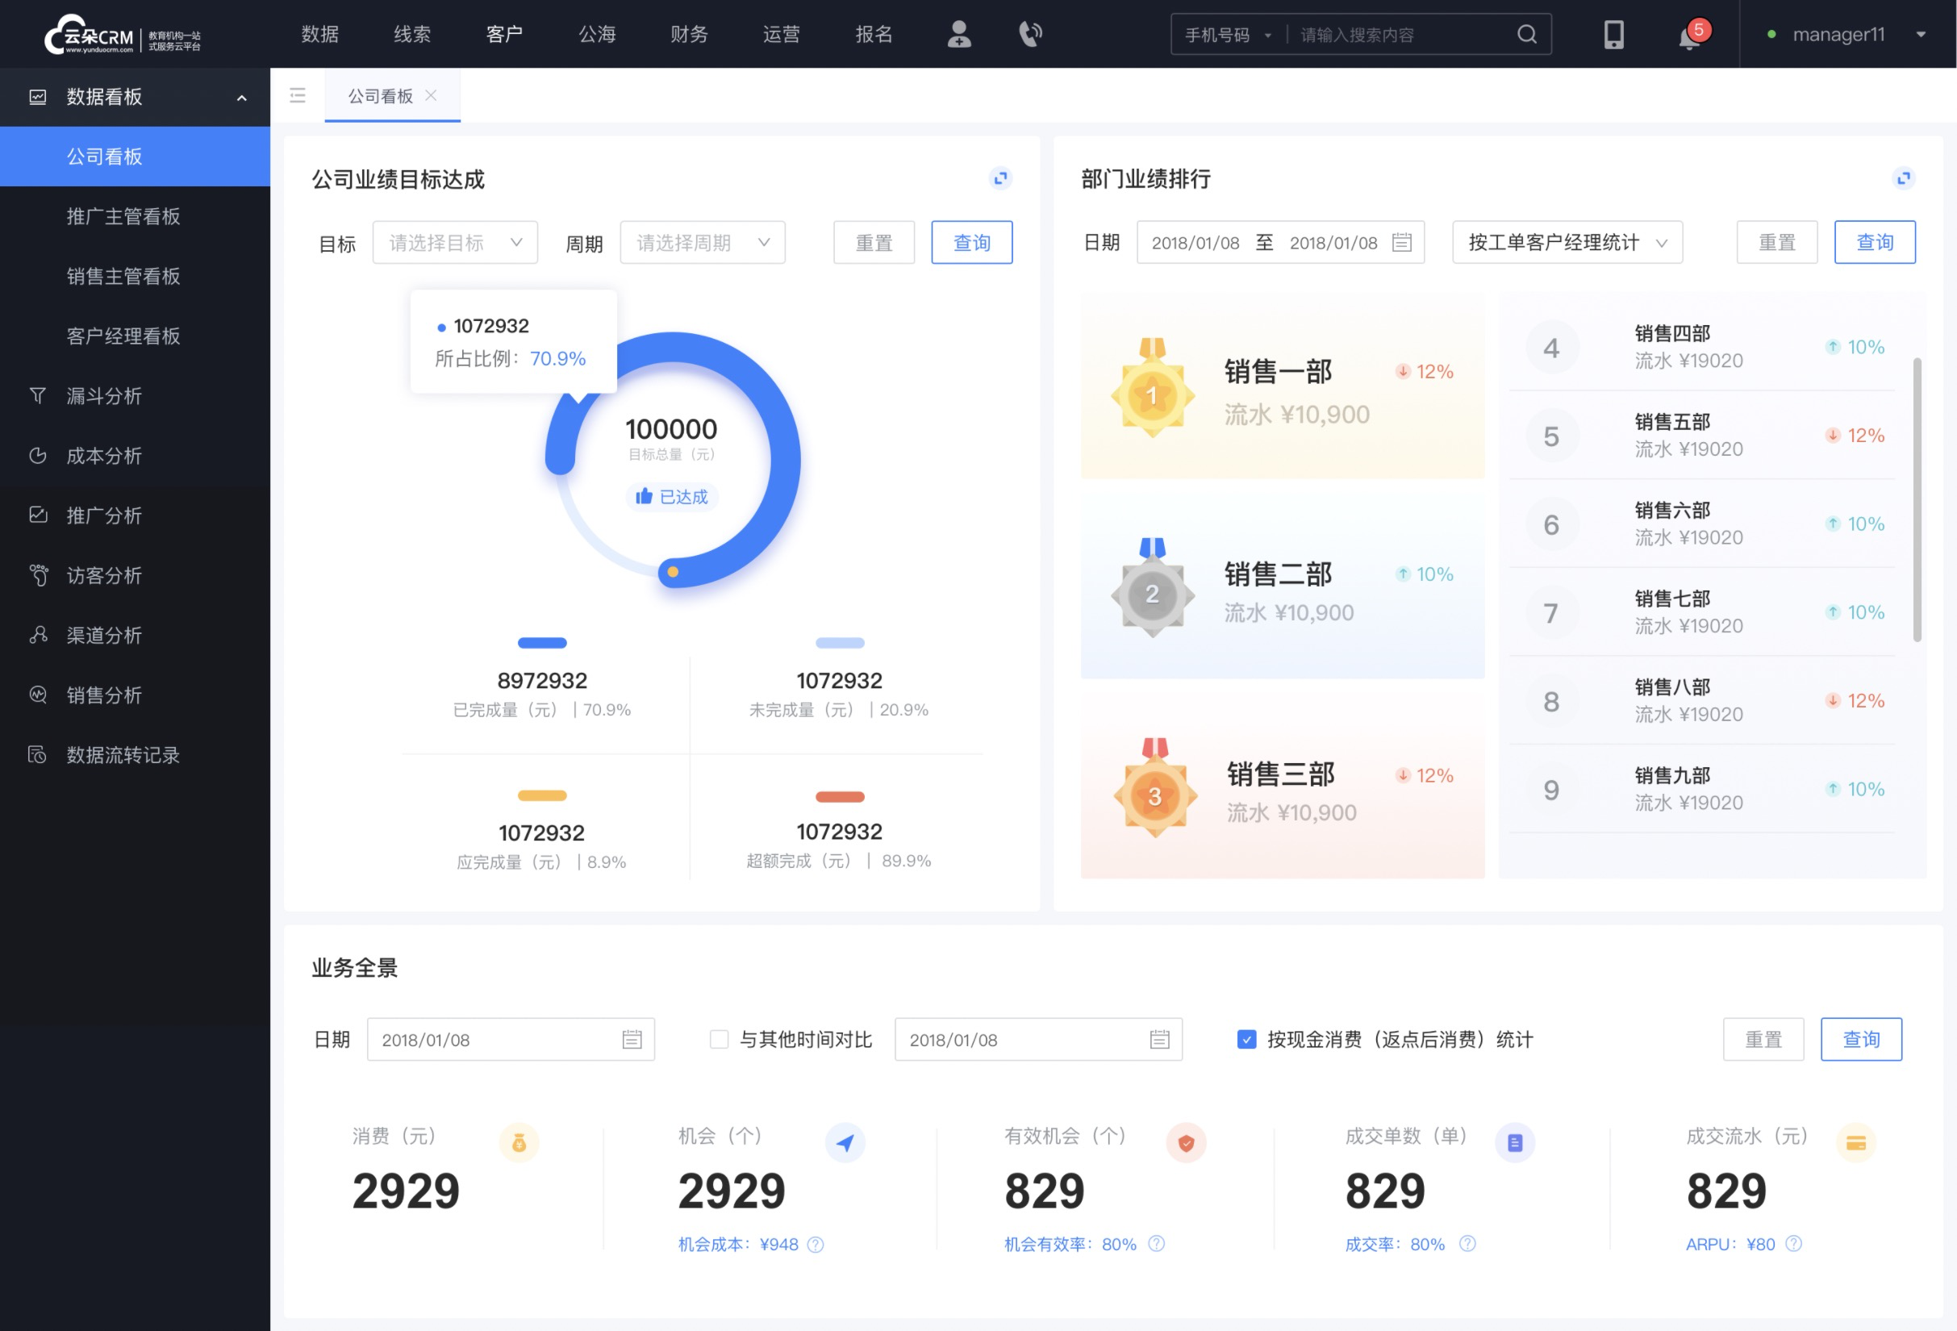
Task: Click 财务 in top navigation menu
Action: [x=686, y=33]
